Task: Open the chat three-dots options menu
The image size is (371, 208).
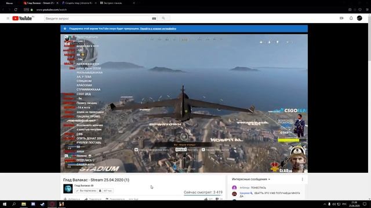Action: (x=302, y=180)
